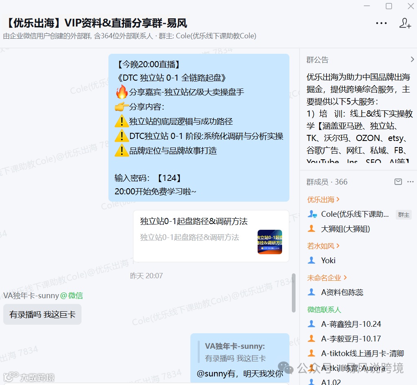Click the envelope icon beside 群成员
This screenshot has width=417, height=385.
coord(398,182)
